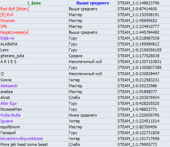This screenshot has height=147, width=170.
Task: Open the Negat1veeee[e] player profile
Action: 15,32
